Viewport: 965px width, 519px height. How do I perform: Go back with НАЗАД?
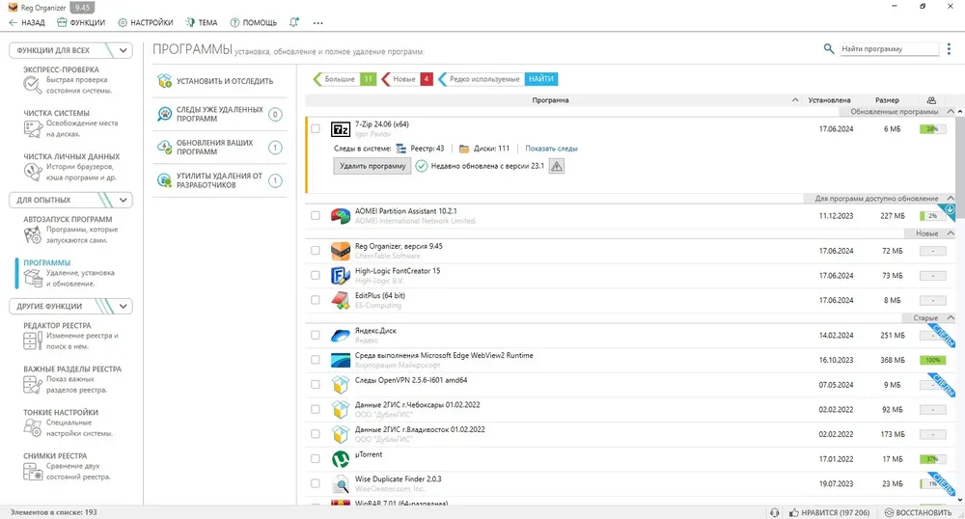click(x=27, y=23)
